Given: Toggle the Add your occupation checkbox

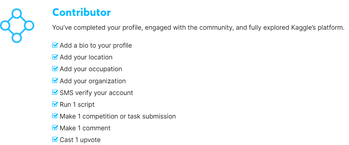Looking at the screenshot, I should [x=55, y=69].
